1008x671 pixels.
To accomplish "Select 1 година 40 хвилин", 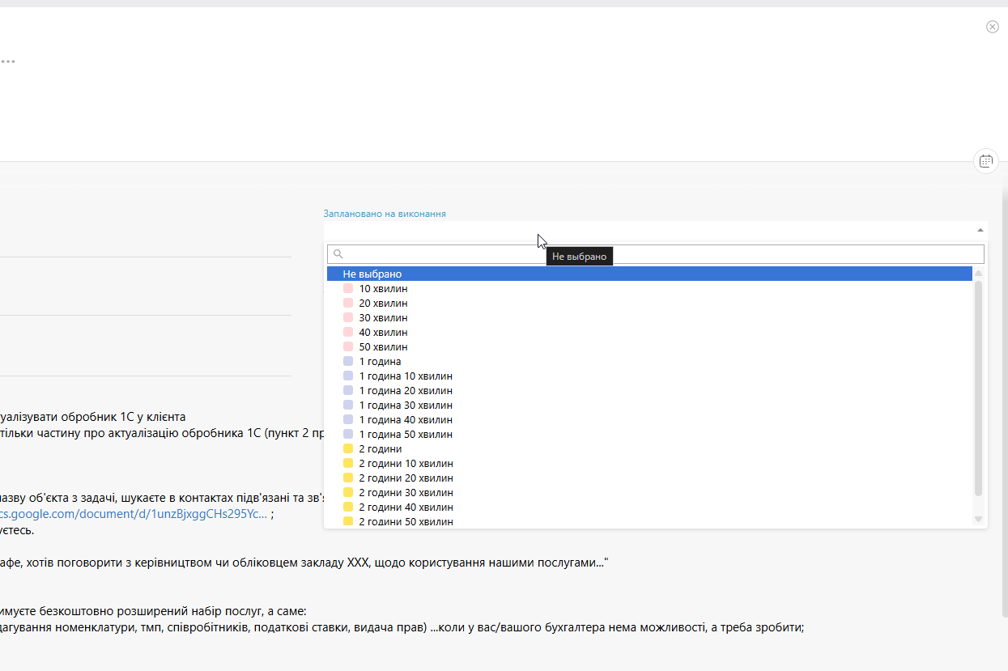I will coord(649,419).
